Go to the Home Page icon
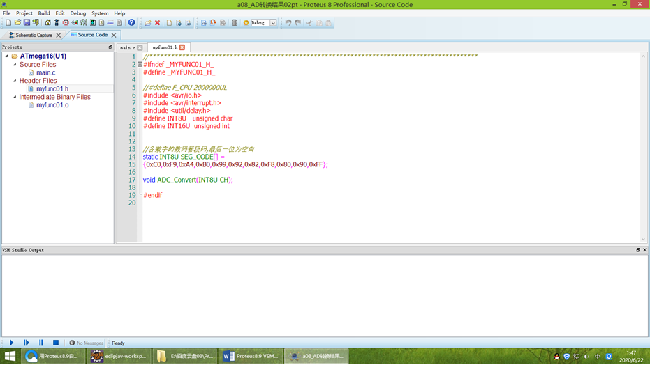 47,23
